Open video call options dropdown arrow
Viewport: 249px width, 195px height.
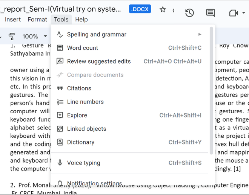[244, 13]
